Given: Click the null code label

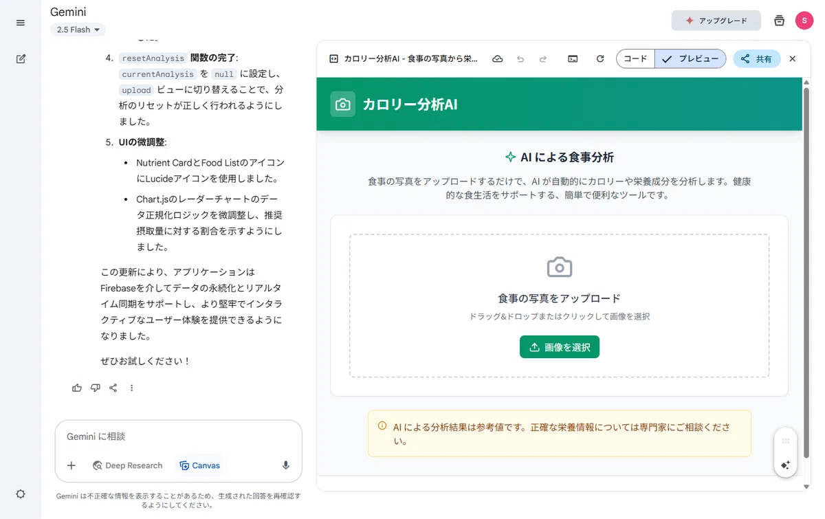Looking at the screenshot, I should [x=224, y=74].
